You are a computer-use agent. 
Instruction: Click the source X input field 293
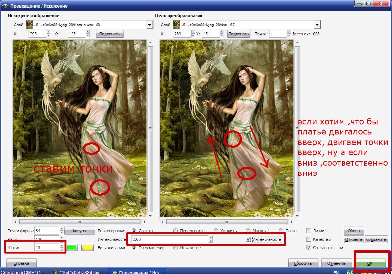[38, 34]
